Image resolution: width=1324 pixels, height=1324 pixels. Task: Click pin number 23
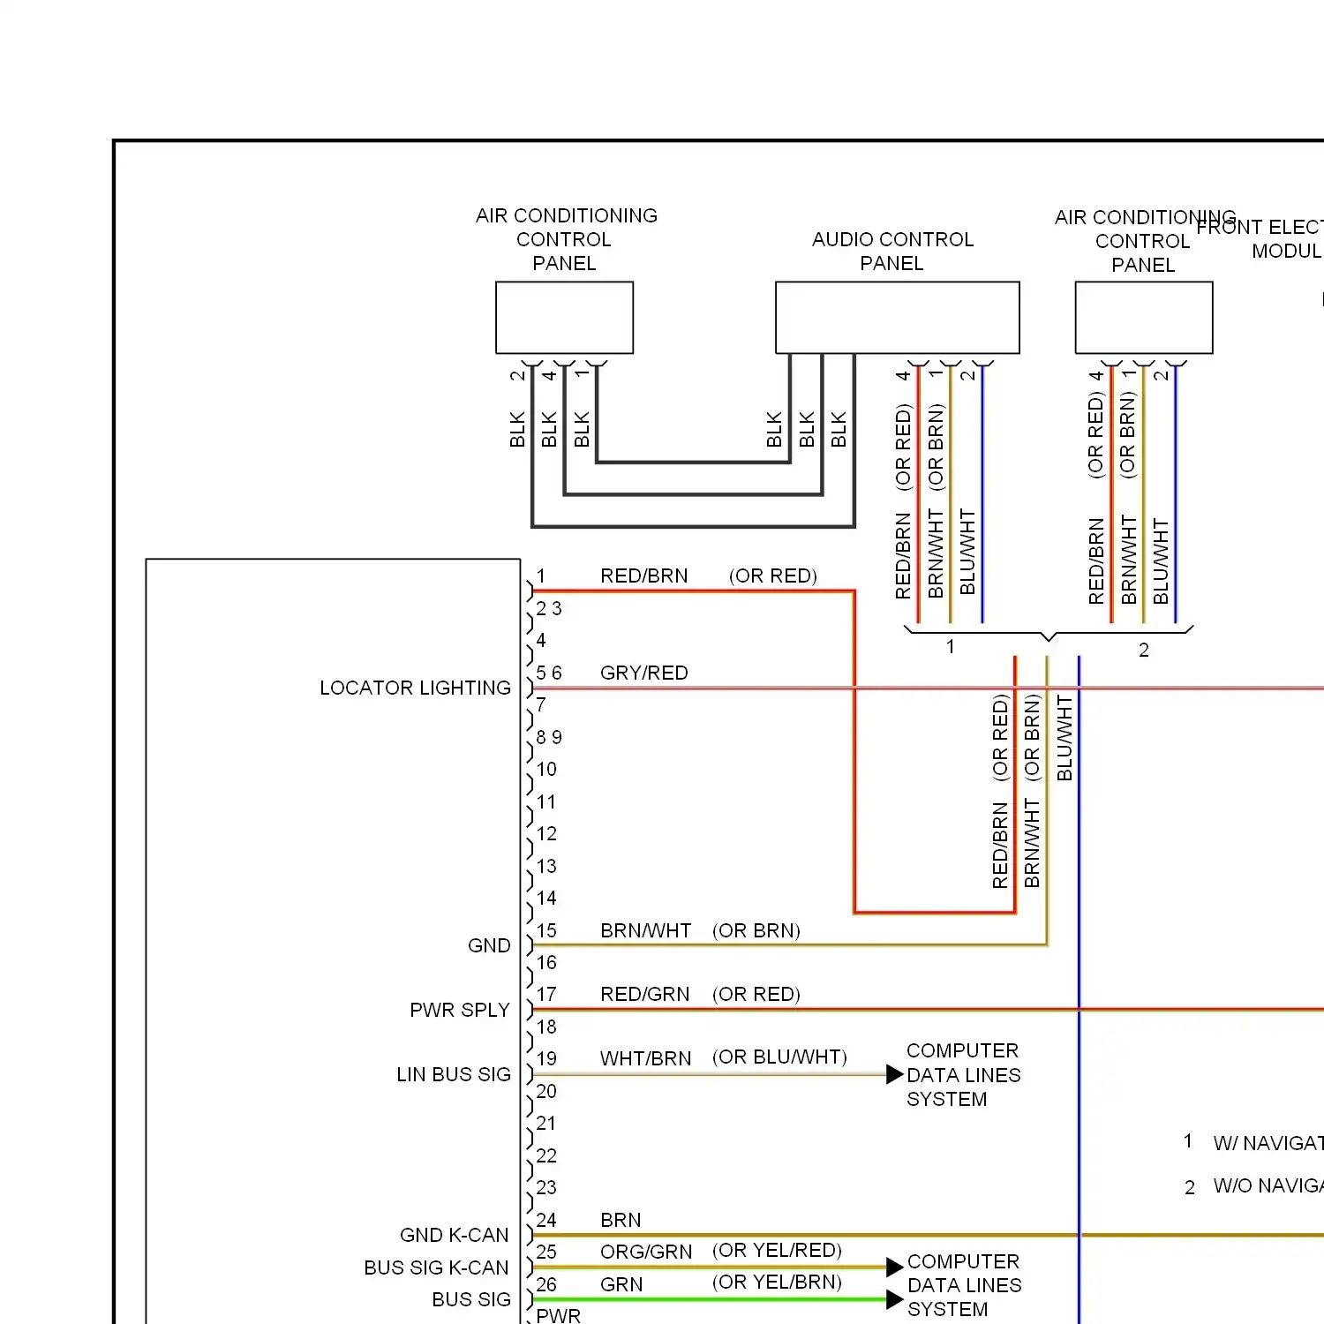546,1187
